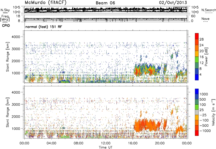Viewport: 216px width, 149px height.
Task: Click the 3000 km tick in velocity panel
Action: coord(16,104)
